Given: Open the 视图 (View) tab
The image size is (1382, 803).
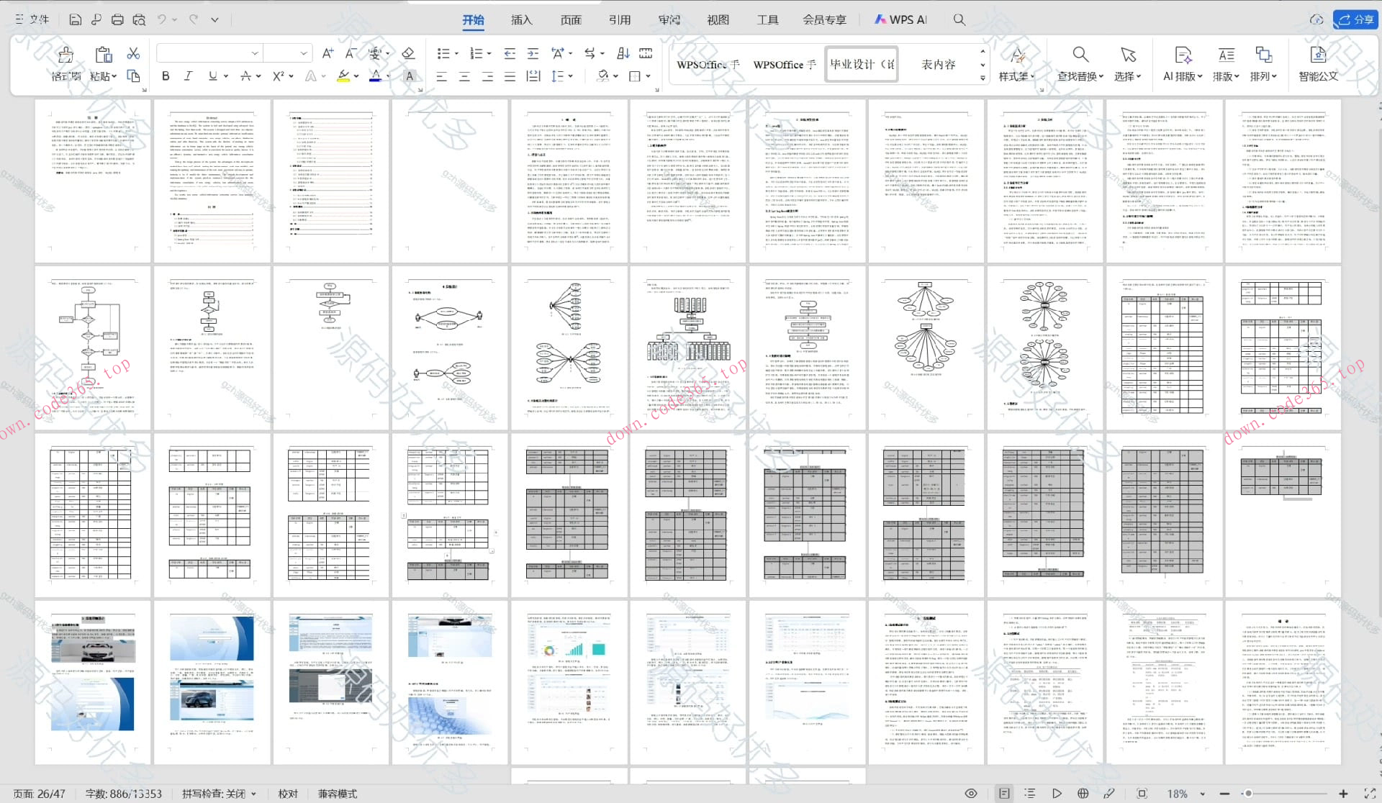Looking at the screenshot, I should tap(718, 19).
